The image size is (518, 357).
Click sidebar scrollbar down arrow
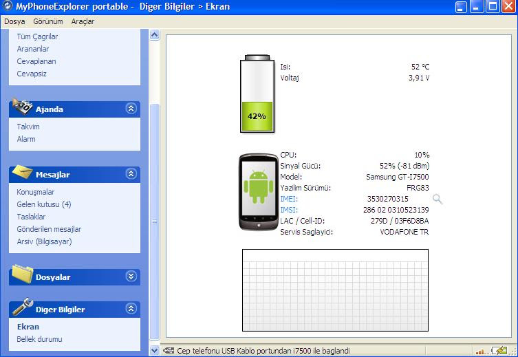tap(154, 350)
